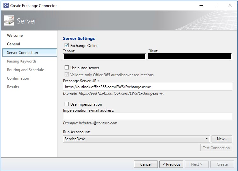238x171 pixels.
Task: Click the example pod12345 URL text
Action: (113, 93)
